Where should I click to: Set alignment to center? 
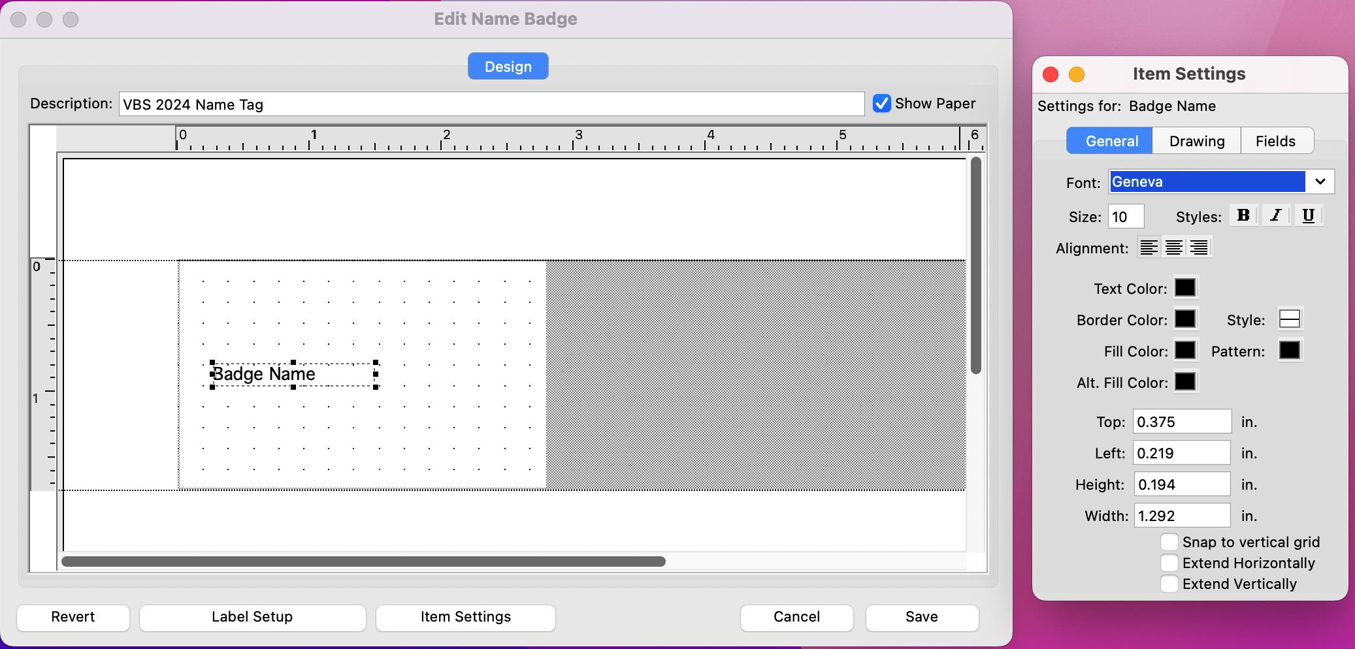[x=1174, y=247]
